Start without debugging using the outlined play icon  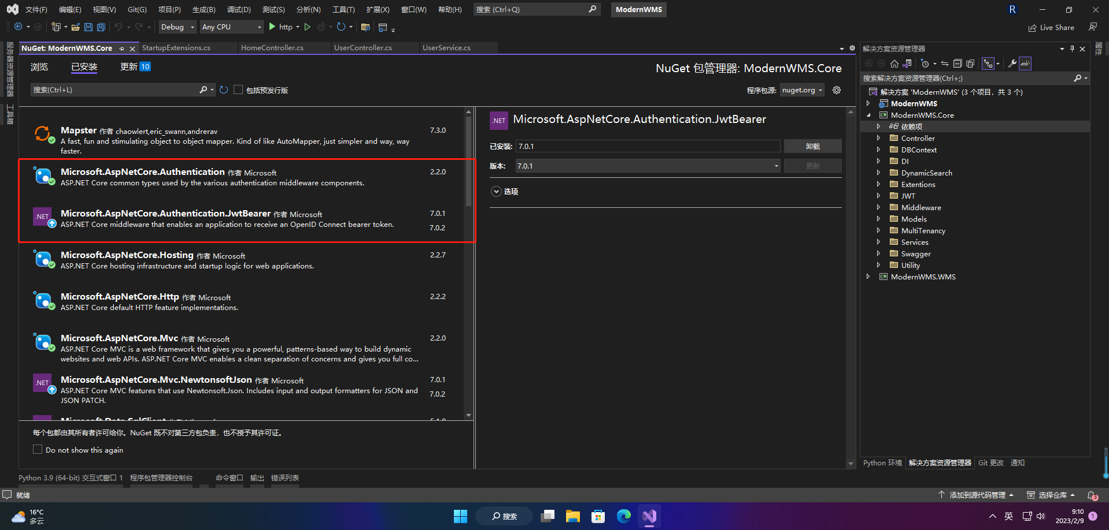[308, 27]
